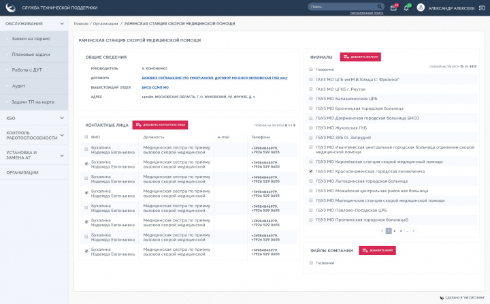Check the ГБУЗ МО Павлово-Посадская ЦРБ checkbox
This screenshot has width=490, height=304.
tap(311, 211)
